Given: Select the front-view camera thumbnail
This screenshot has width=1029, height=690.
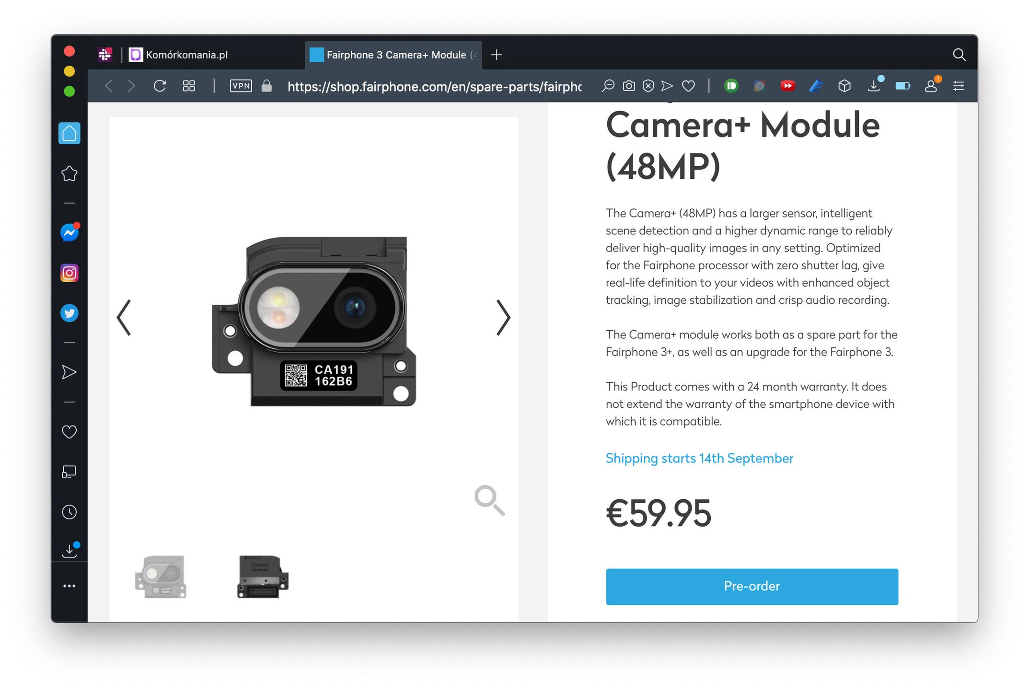Looking at the screenshot, I should click(161, 576).
